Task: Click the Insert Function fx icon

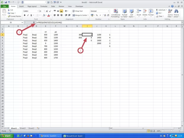Action: tap(34, 23)
